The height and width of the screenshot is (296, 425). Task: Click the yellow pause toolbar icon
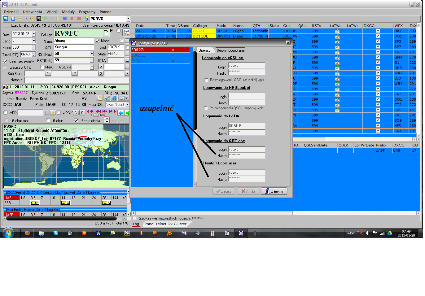click(x=58, y=19)
